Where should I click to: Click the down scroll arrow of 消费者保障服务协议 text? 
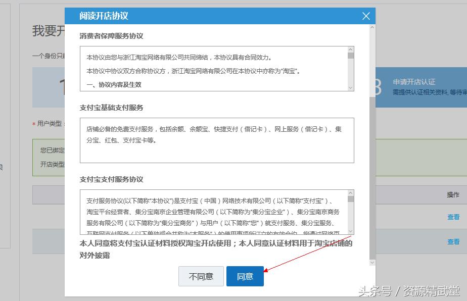(x=352, y=87)
